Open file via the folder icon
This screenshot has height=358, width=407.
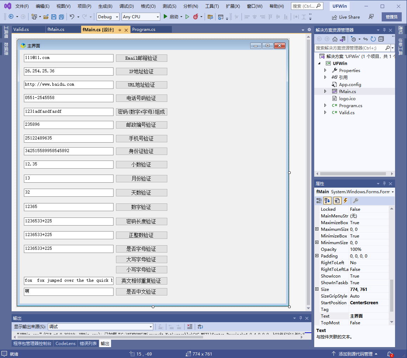click(46, 17)
